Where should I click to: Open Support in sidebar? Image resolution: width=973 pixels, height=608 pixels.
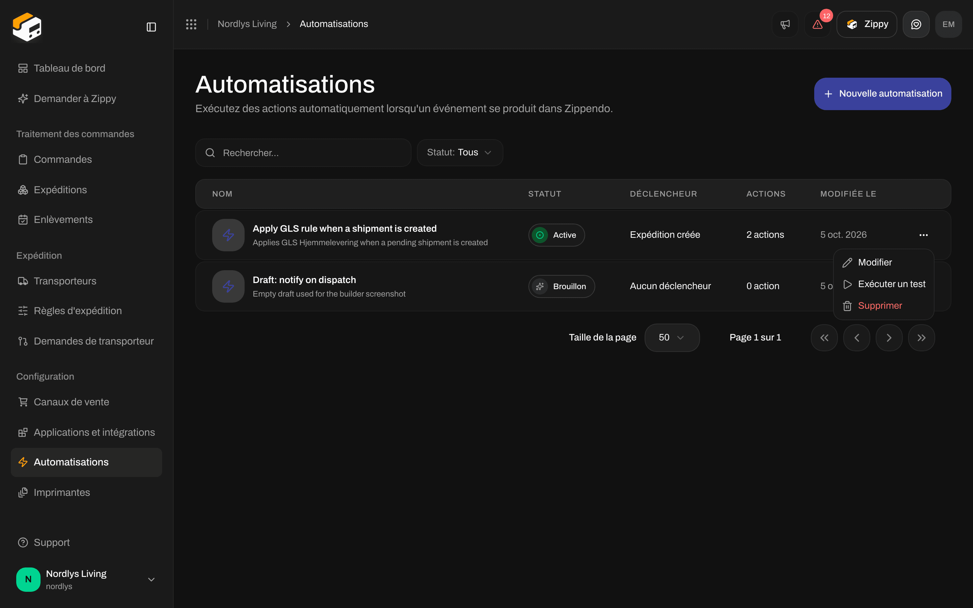point(86,542)
